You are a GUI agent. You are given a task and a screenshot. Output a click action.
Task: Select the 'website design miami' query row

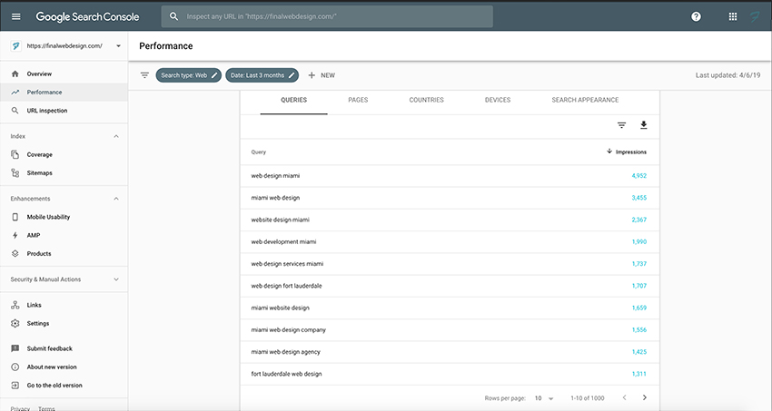pos(450,220)
